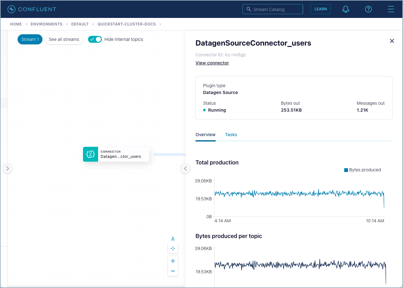
Task: Open the hamburger navigation menu
Action: click(x=391, y=9)
